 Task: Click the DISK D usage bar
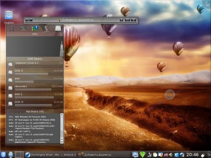coord(39,105)
